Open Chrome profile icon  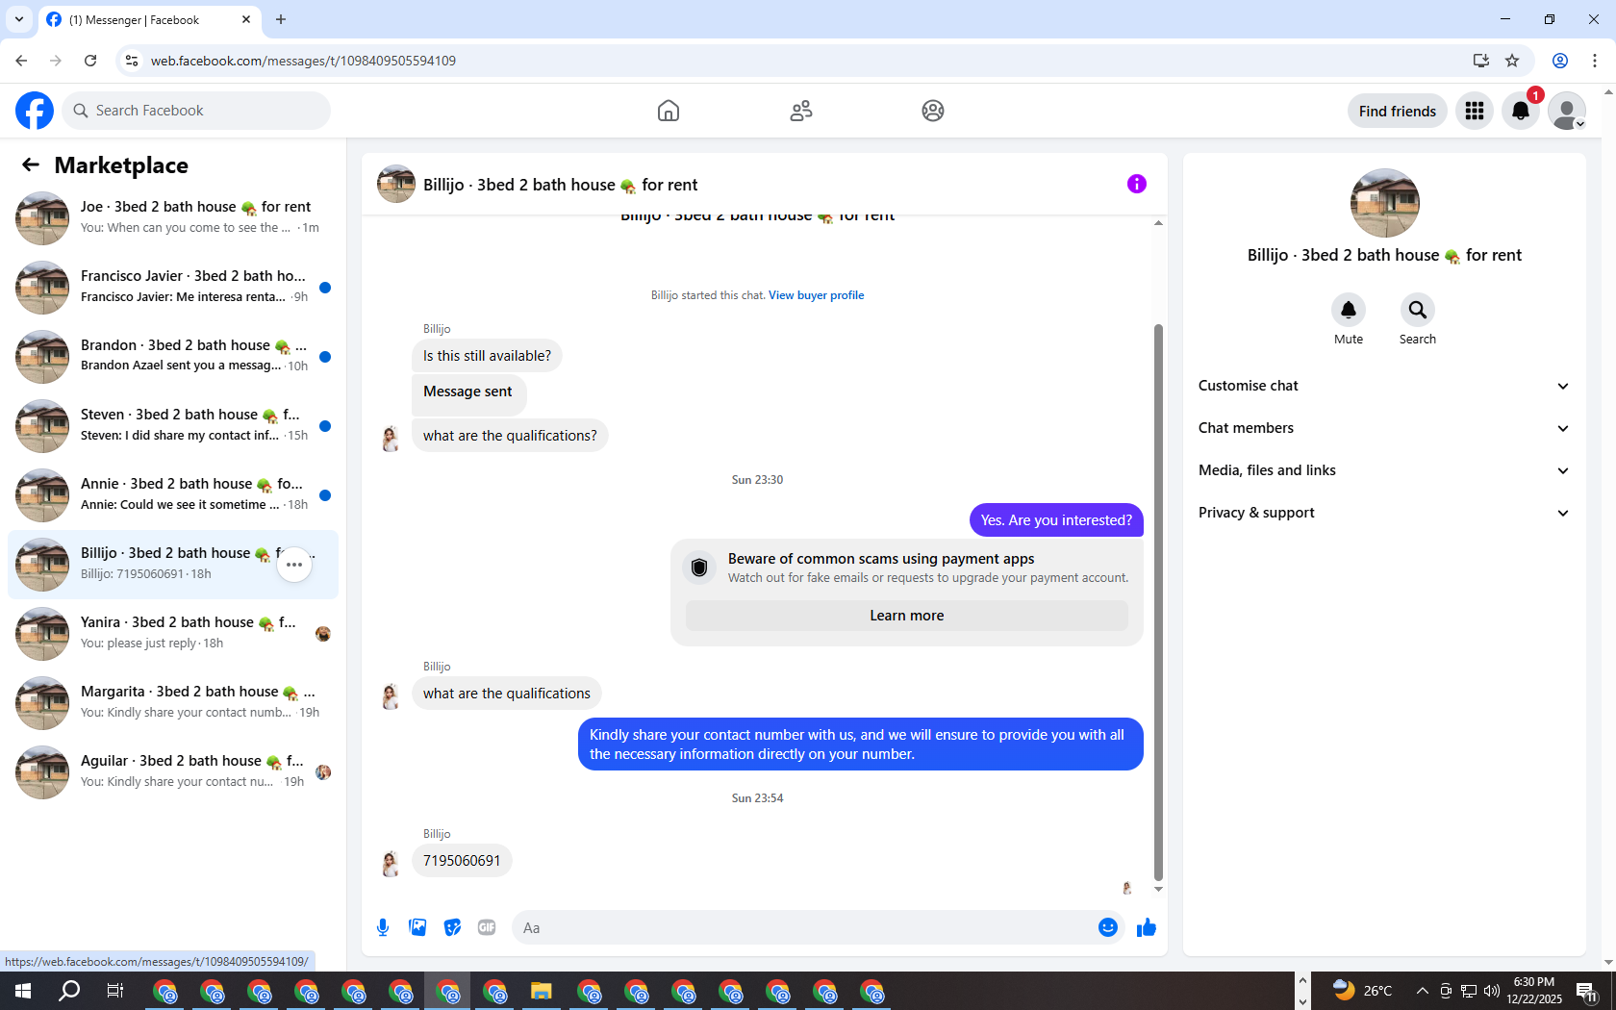[1560, 61]
